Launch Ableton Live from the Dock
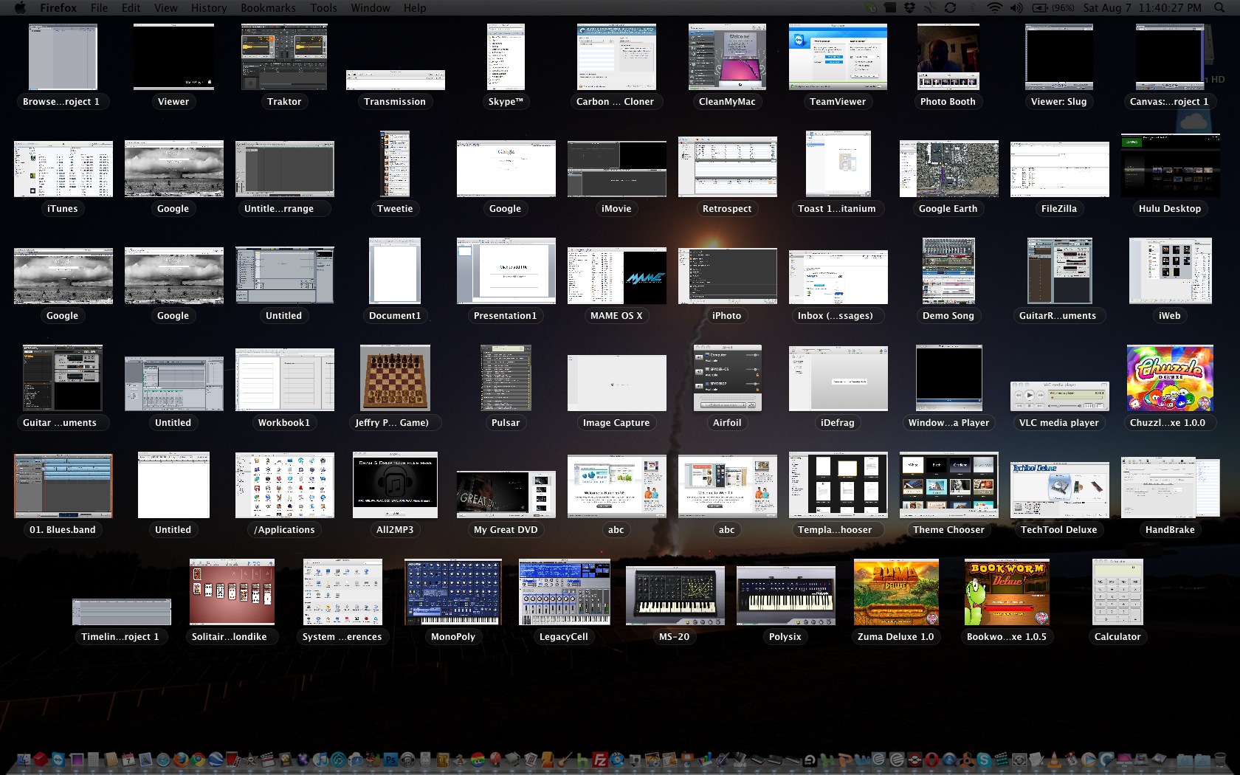This screenshot has width=1240, height=775. click(810, 759)
